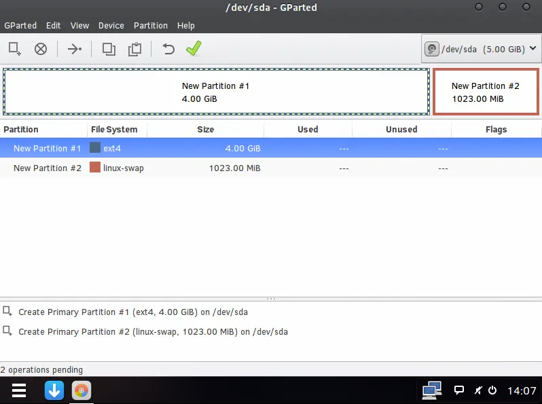Sort by the Partition column header
The image size is (542, 404).
click(x=43, y=130)
